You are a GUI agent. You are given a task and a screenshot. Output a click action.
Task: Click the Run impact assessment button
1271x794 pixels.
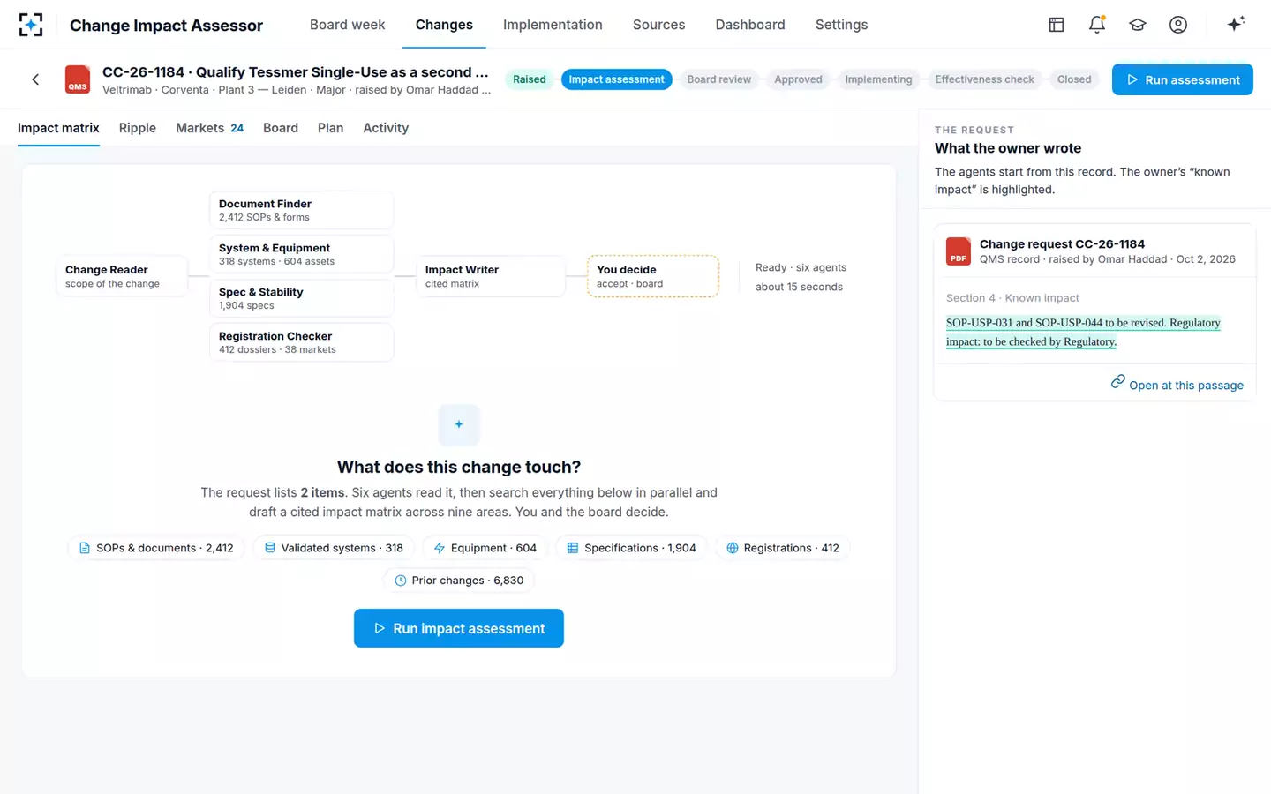tap(459, 628)
